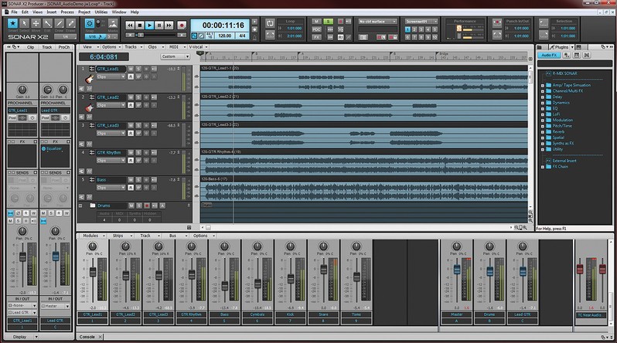Toggle the Loop on/off button
Screen dimensions: 617x343
[x=270, y=24]
